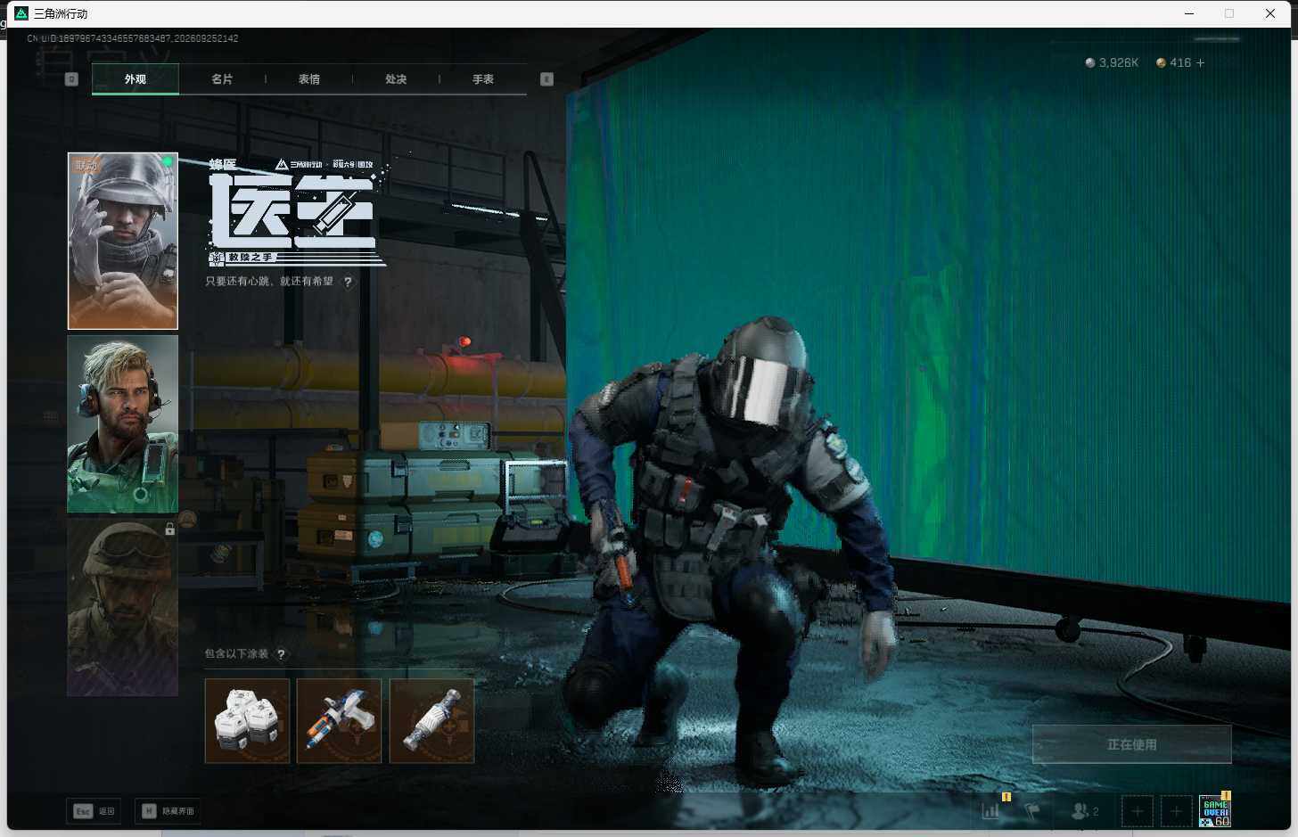Add currency with the plus next to 416
The image size is (1298, 837).
coord(1200,62)
